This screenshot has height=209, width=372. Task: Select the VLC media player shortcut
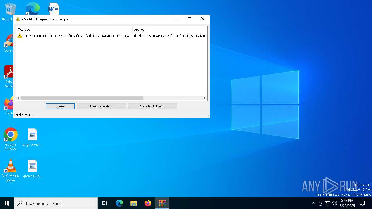click(x=10, y=171)
